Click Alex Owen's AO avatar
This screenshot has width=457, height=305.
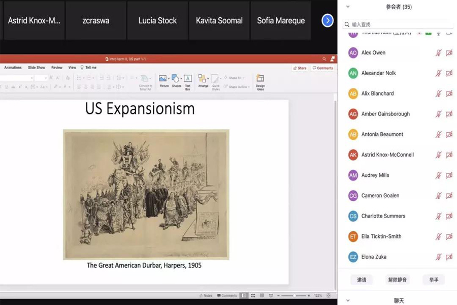[x=353, y=53]
